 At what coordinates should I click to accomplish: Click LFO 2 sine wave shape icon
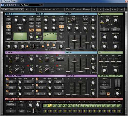point(11,72)
